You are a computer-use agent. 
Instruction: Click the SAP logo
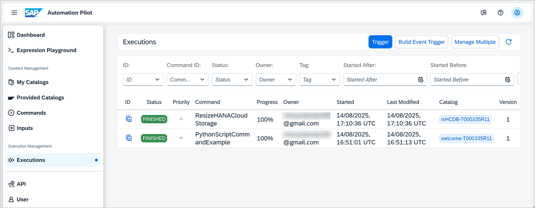pos(34,13)
